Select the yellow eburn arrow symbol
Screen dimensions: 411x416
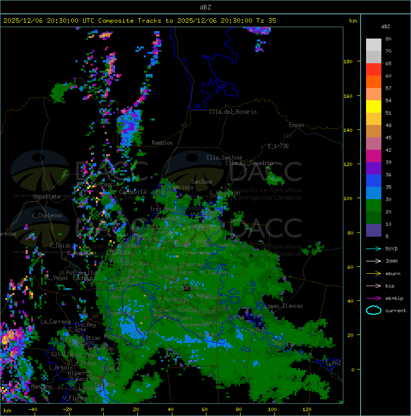pos(373,274)
